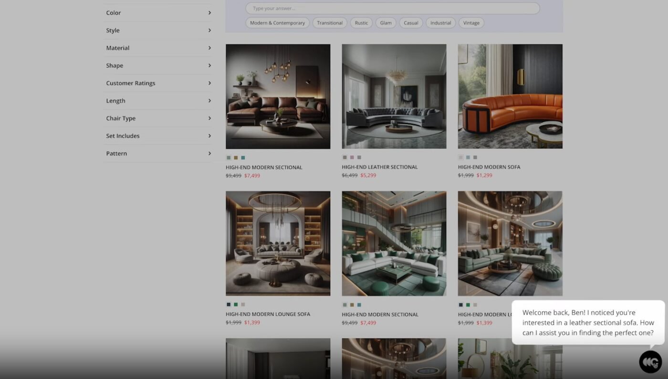Toggle the Rustic style chip
This screenshot has width=668, height=379.
pyautogui.click(x=361, y=23)
